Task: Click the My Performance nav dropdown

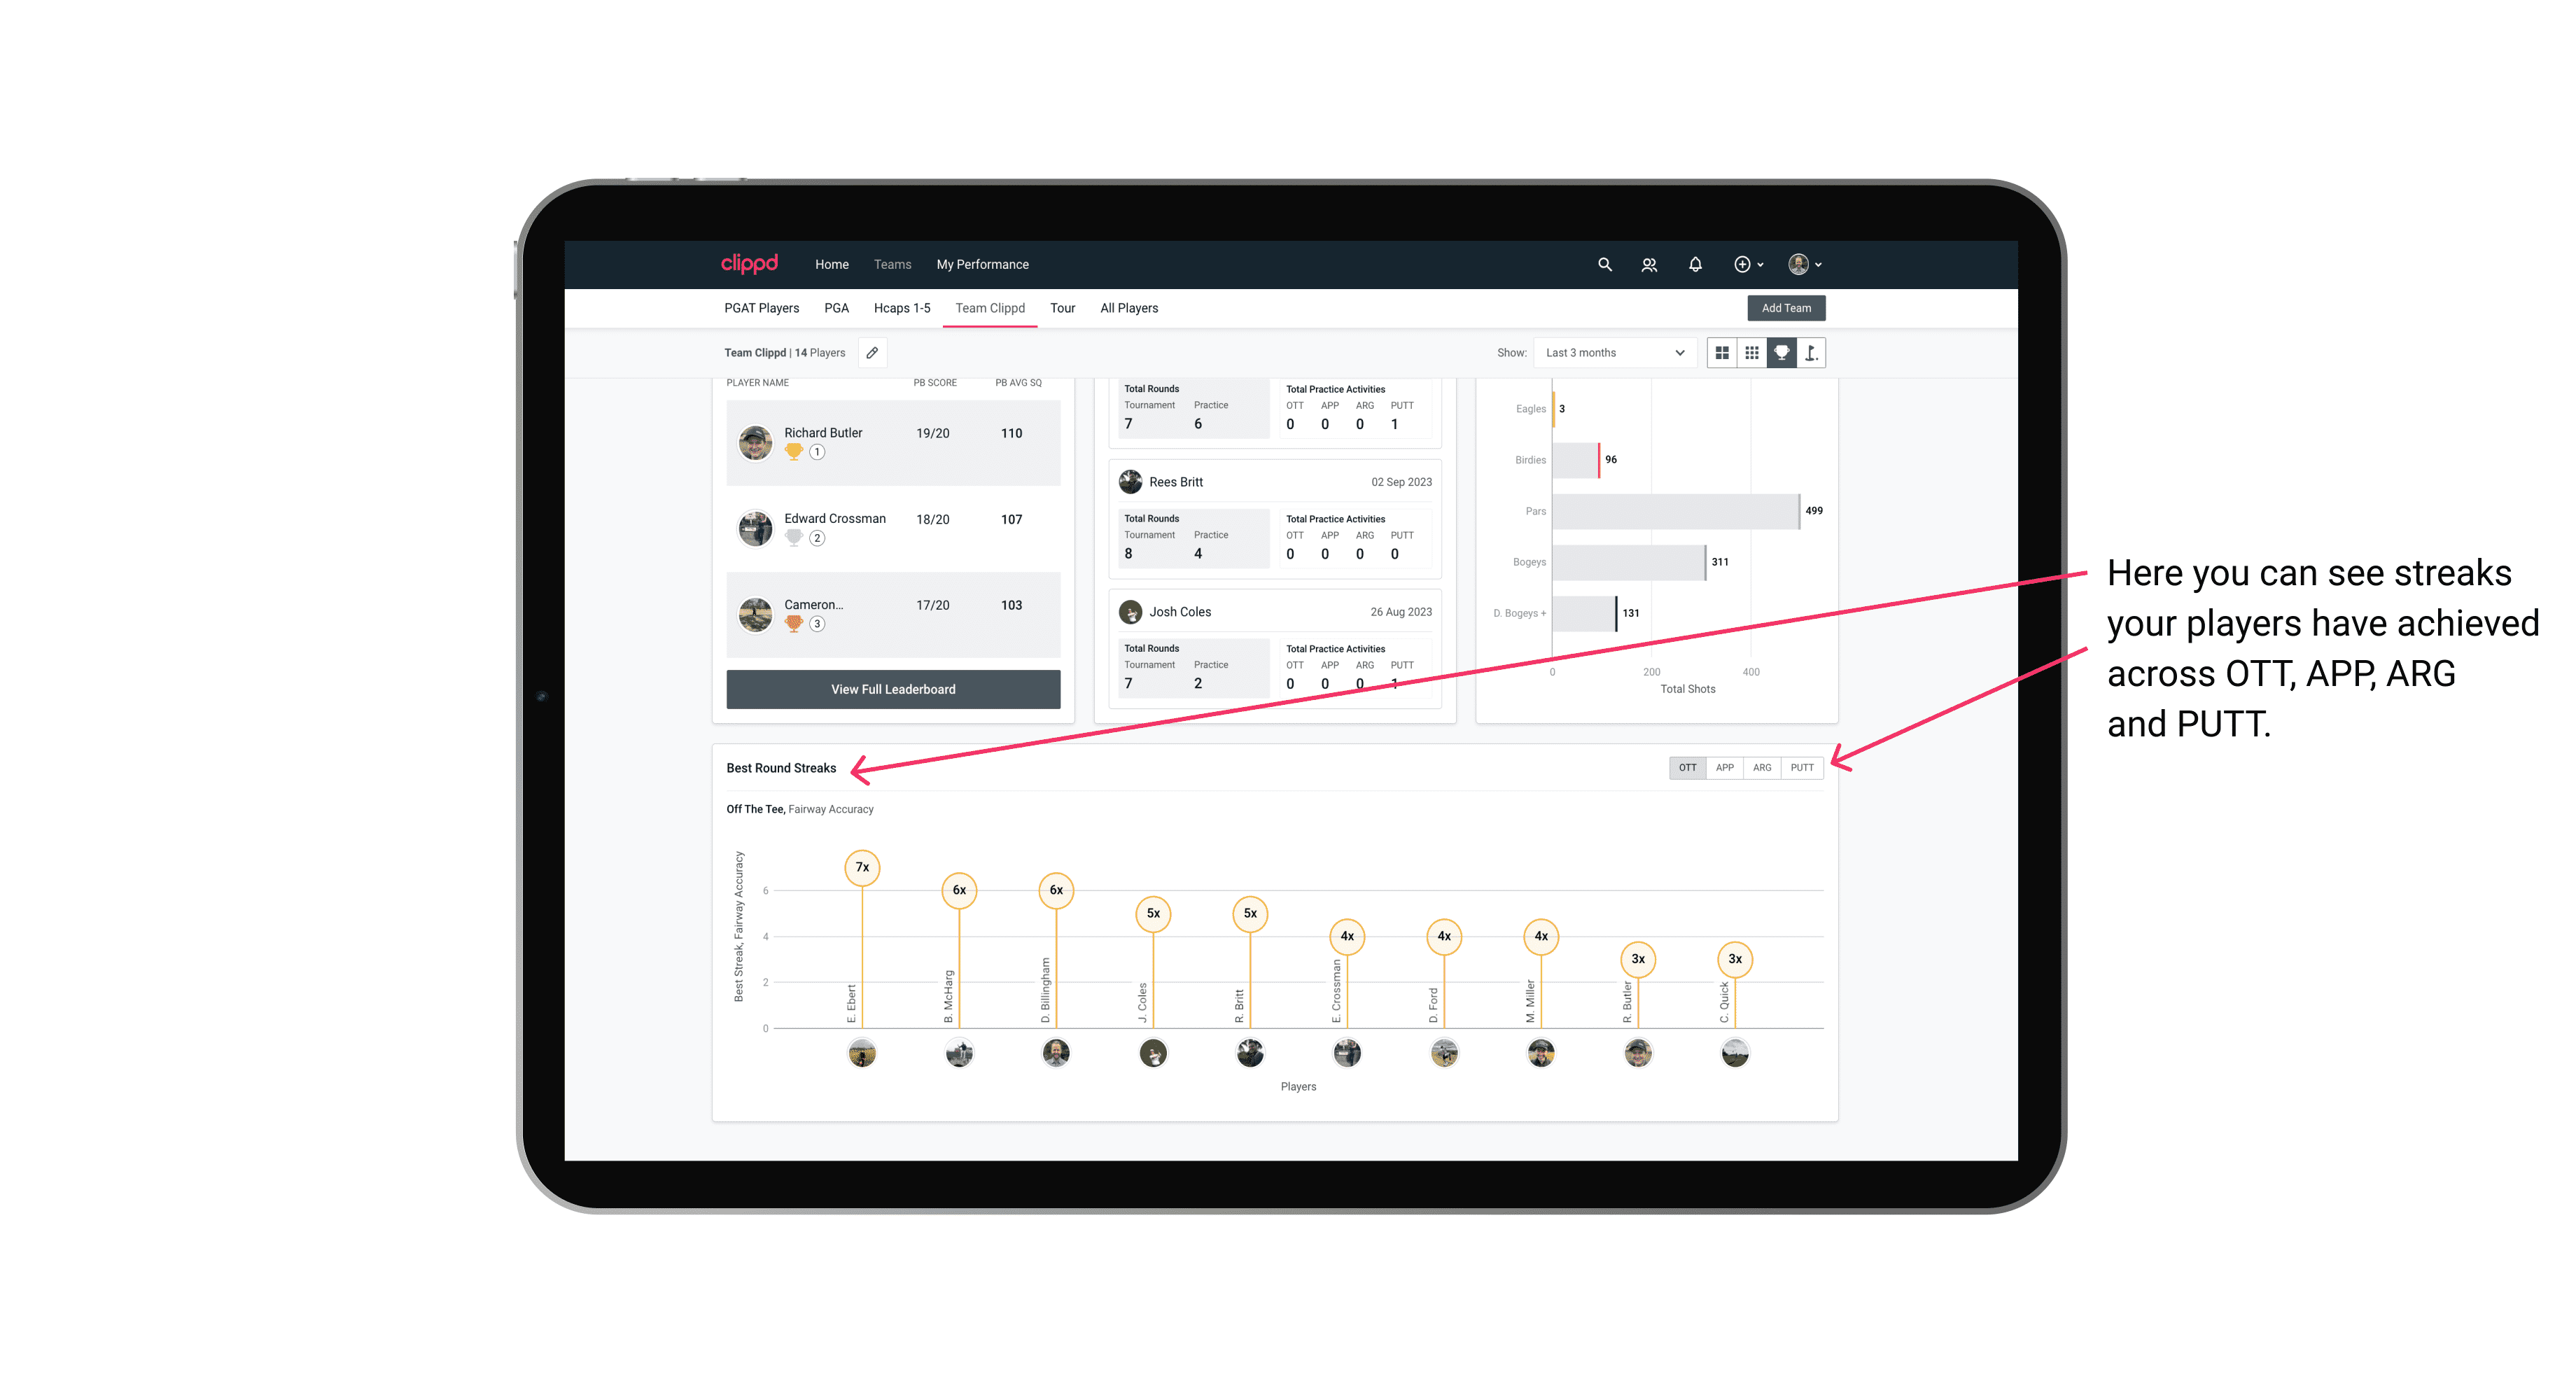Action: [986, 265]
